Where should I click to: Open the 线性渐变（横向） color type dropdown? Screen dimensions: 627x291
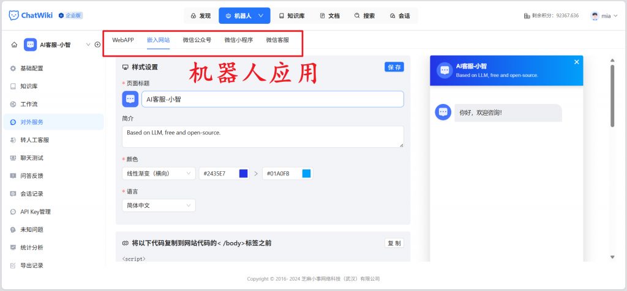159,174
